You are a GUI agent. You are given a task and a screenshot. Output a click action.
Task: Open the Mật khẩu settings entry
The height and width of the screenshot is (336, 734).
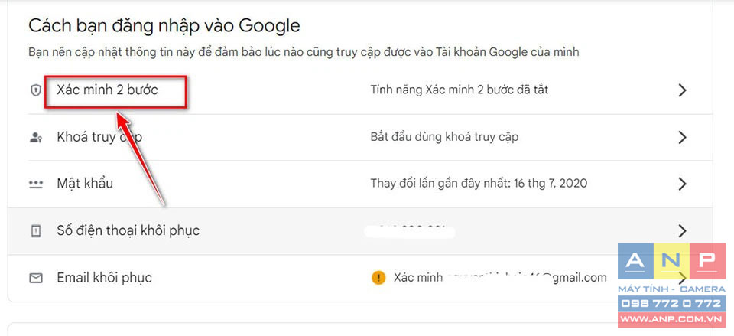click(85, 183)
